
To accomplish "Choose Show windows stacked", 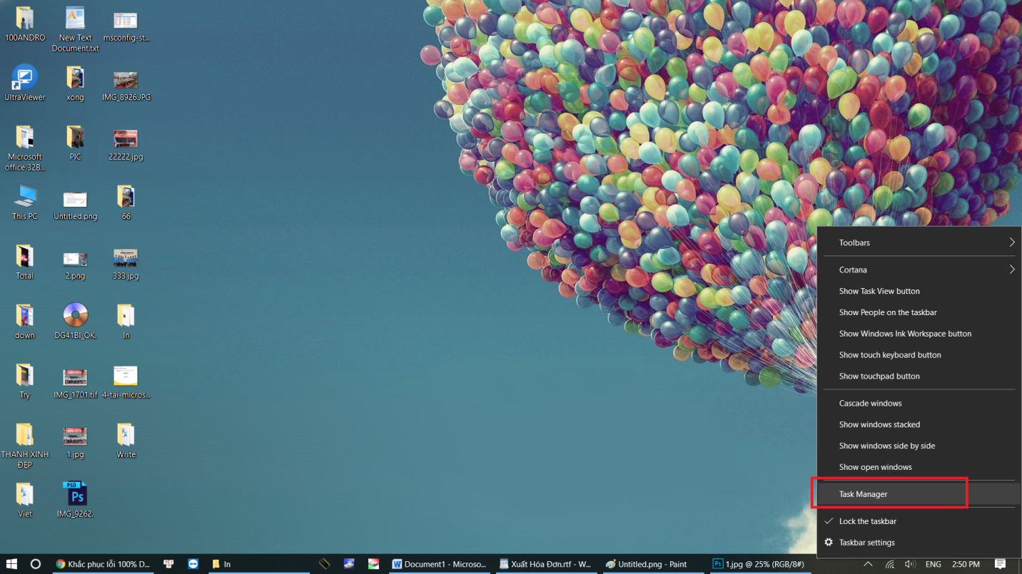I will [x=919, y=424].
